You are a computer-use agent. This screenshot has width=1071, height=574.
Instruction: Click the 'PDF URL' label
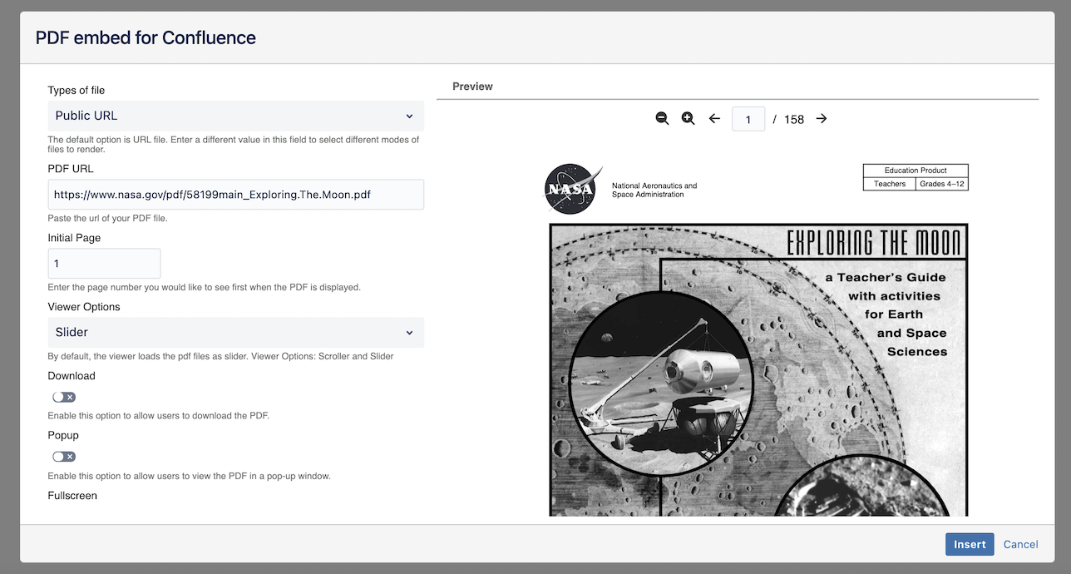pyautogui.click(x=71, y=168)
